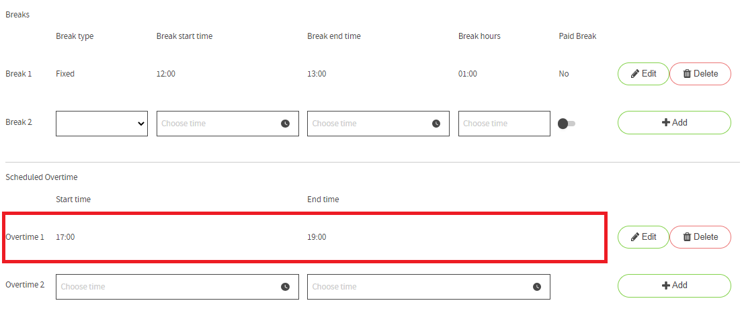The width and height of the screenshot is (742, 311).
Task: Add Break 2 with the Add button
Action: tap(674, 123)
